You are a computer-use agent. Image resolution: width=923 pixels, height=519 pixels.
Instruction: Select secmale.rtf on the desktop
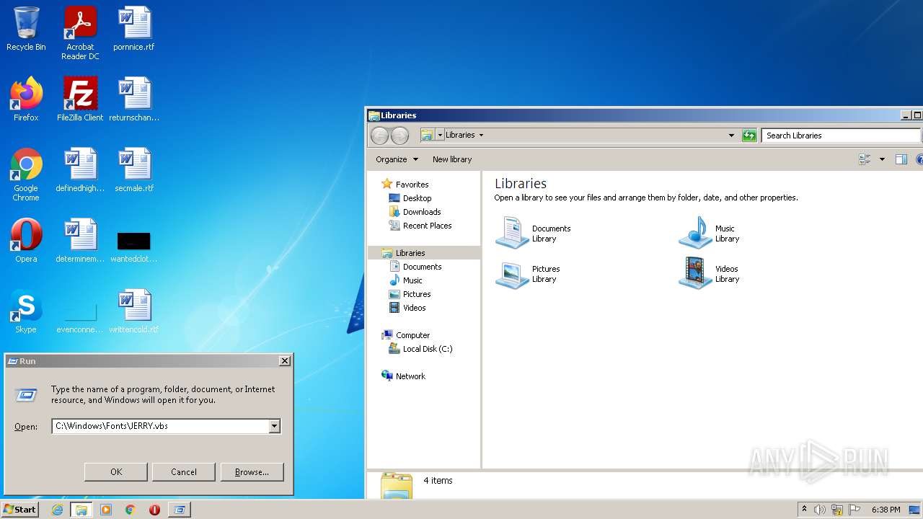point(134,170)
